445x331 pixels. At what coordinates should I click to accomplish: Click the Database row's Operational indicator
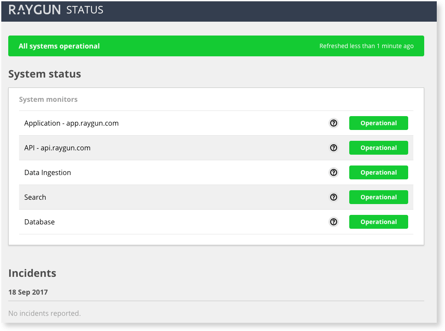point(378,222)
